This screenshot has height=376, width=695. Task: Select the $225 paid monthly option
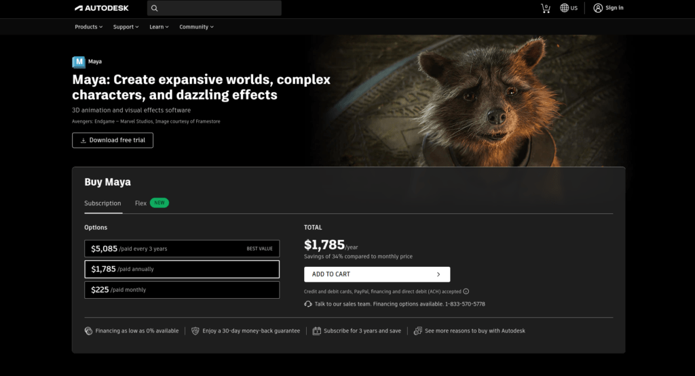pyautogui.click(x=182, y=290)
